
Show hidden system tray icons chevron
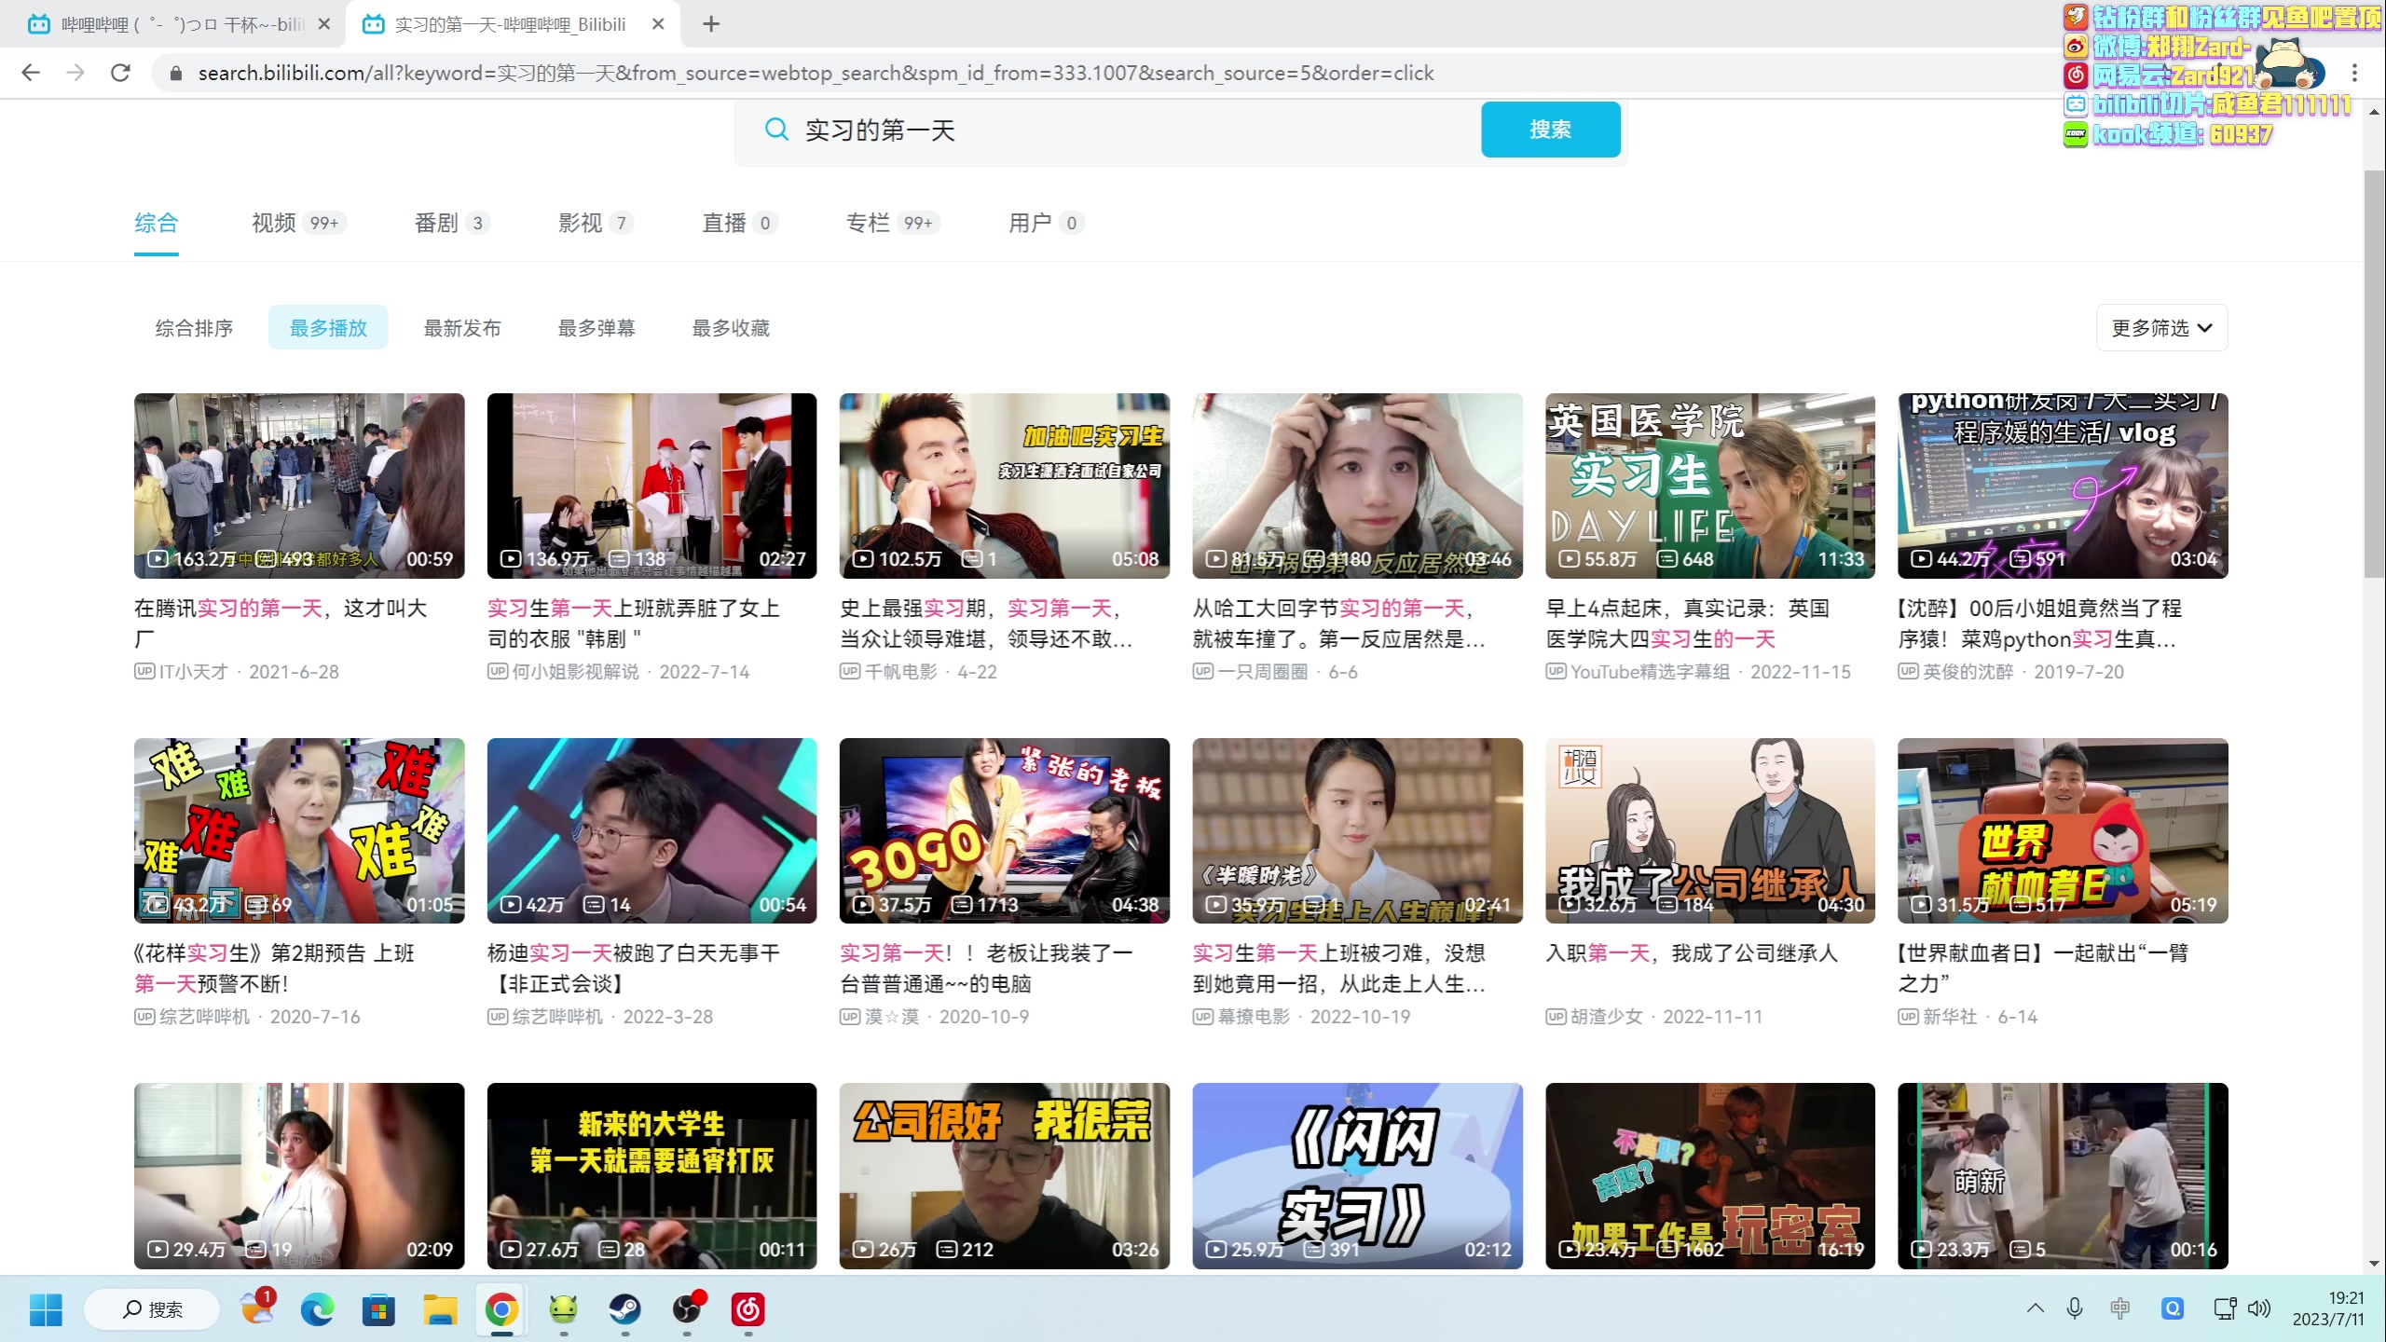click(x=2036, y=1308)
